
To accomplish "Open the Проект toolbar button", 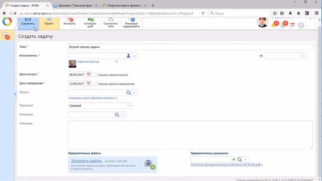I will pos(49,24).
